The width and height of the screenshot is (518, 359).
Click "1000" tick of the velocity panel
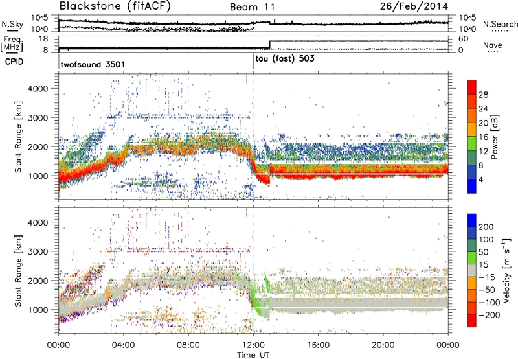[38, 310]
